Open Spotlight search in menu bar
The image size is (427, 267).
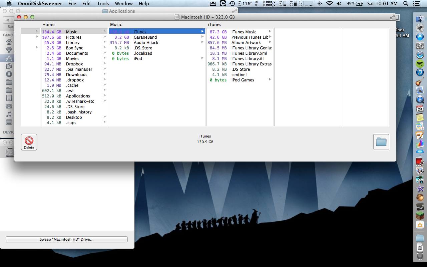click(406, 4)
